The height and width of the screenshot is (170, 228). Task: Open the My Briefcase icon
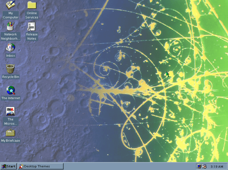pos(10,133)
